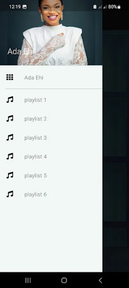Click the music note icon for playlist 3
This screenshot has height=288, width=129.
(x=10, y=138)
